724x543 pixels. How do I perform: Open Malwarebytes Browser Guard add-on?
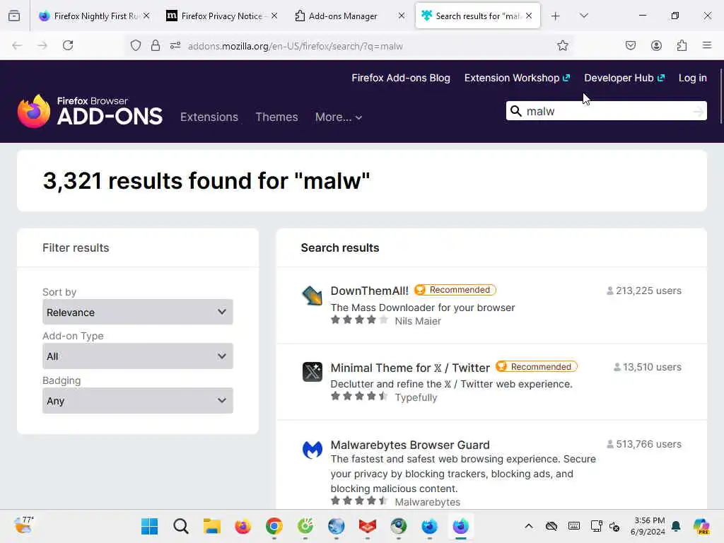click(410, 445)
